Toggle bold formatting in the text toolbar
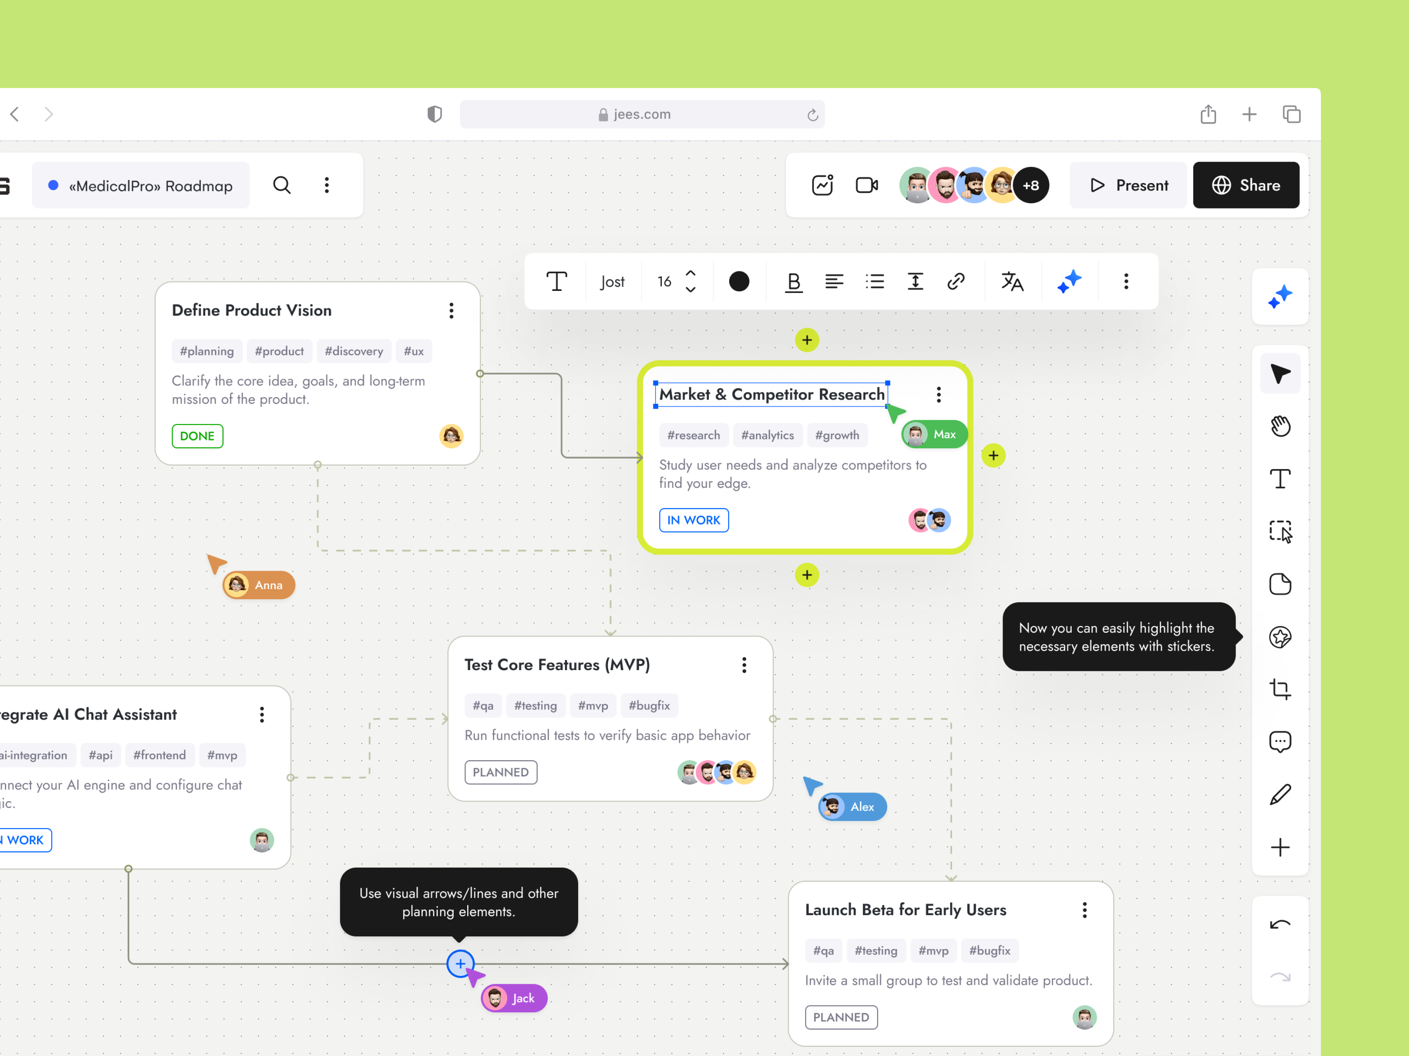This screenshot has height=1056, width=1409. point(793,281)
